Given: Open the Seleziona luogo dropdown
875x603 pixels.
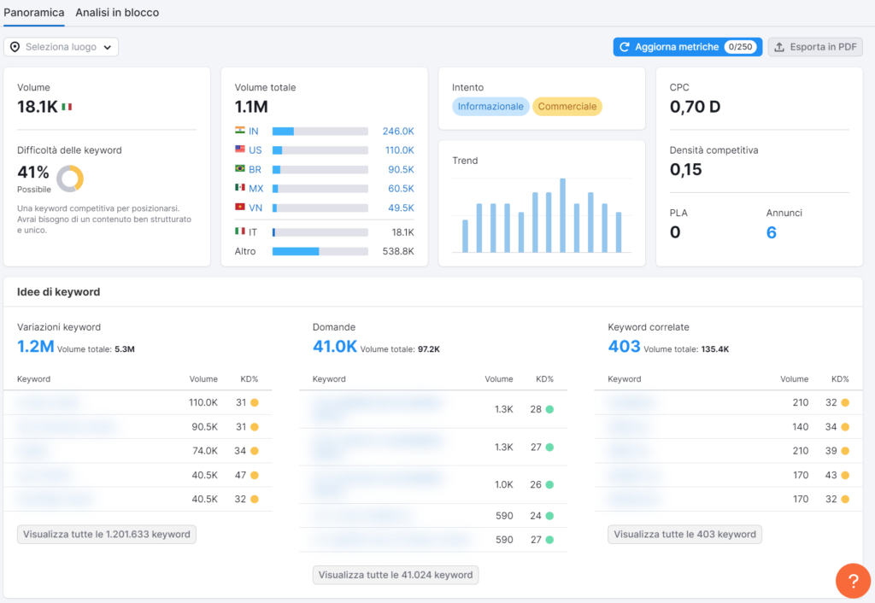Looking at the screenshot, I should point(61,47).
